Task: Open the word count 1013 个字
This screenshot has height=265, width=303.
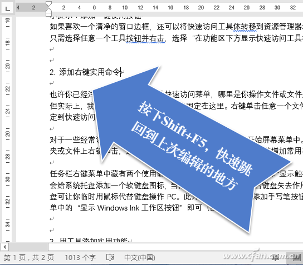Action: point(80,257)
